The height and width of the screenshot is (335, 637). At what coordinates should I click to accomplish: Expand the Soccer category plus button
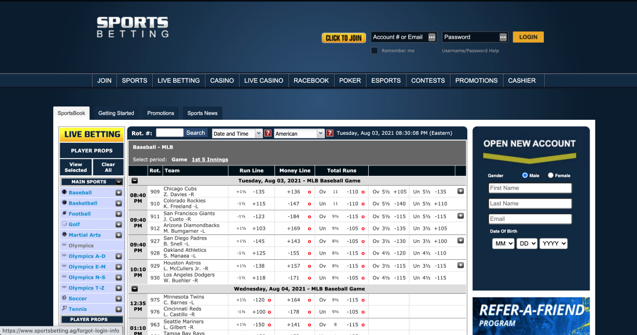click(119, 299)
